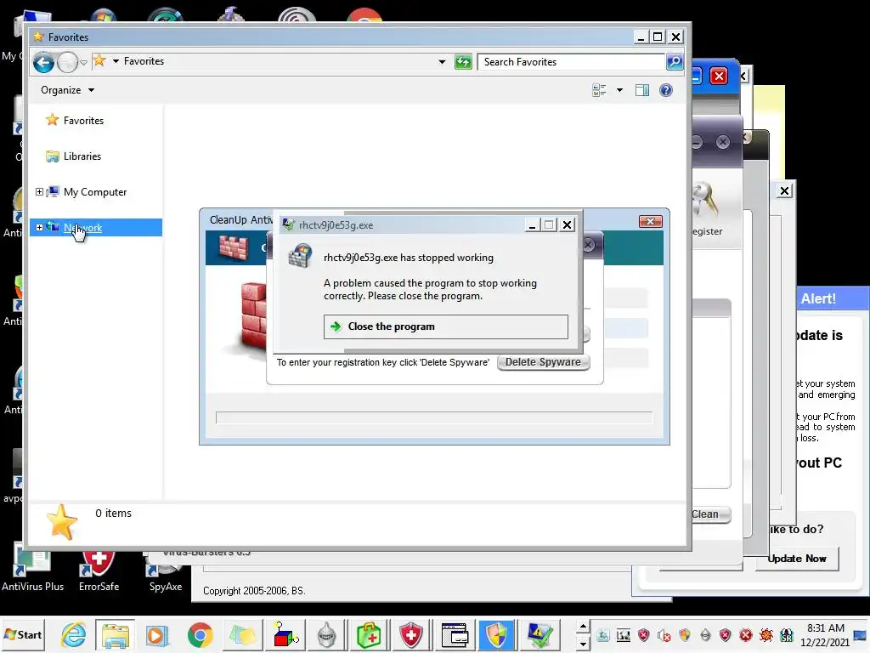
Task: Open Windows Media Player from taskbar
Action: [x=156, y=635]
